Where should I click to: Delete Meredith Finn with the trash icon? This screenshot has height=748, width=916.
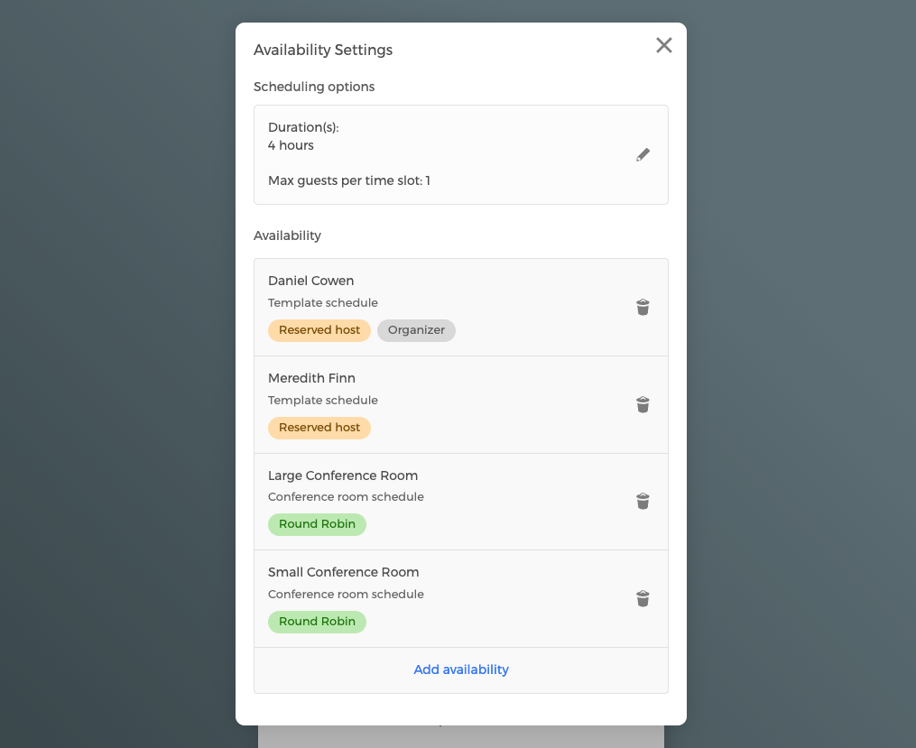[643, 404]
